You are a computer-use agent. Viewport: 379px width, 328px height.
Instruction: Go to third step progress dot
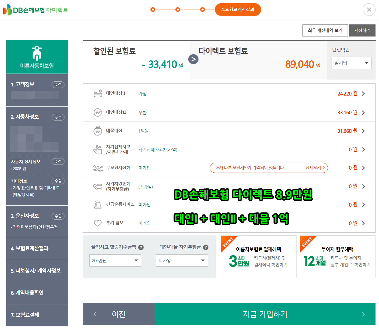pos(203,10)
